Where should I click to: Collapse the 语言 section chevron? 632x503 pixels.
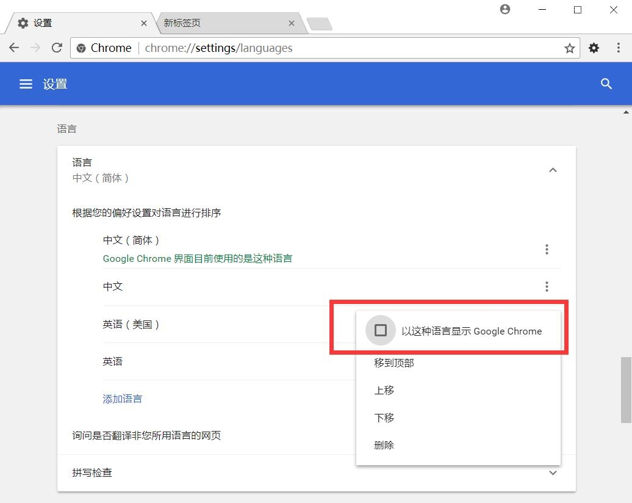[x=553, y=170]
